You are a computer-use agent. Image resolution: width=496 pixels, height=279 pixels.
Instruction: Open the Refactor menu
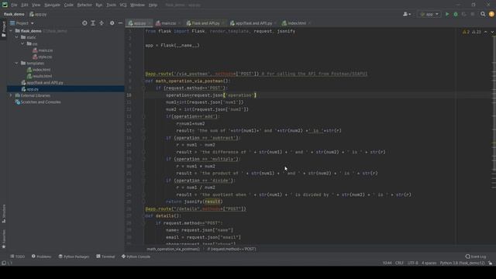point(84,5)
